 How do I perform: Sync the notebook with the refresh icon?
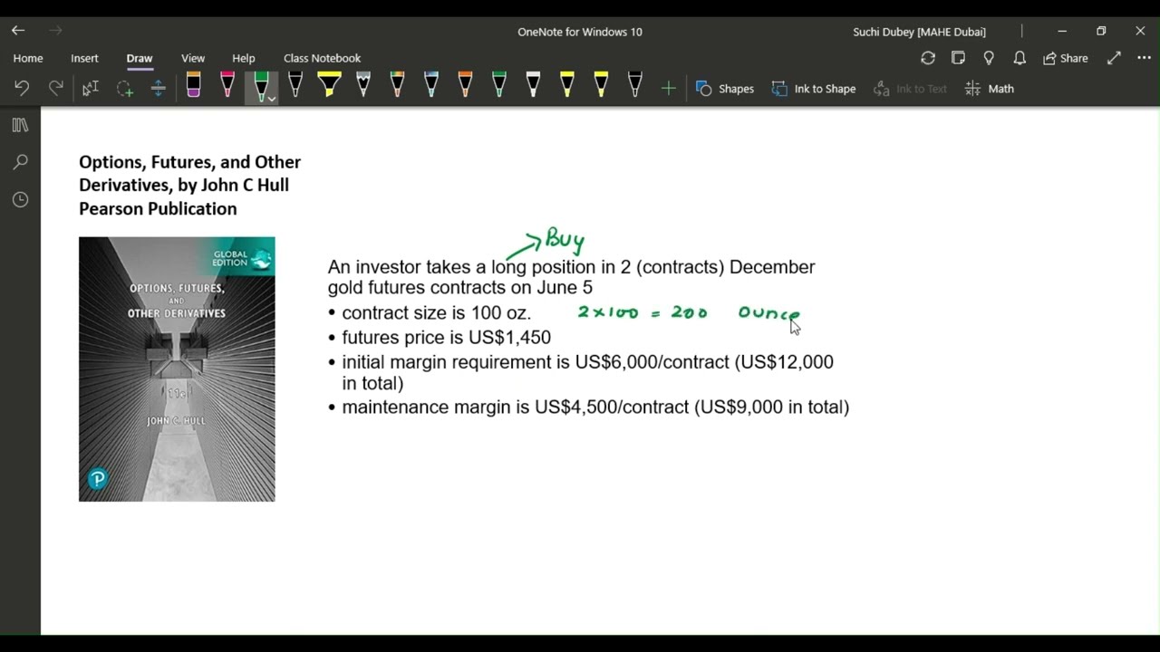click(928, 58)
